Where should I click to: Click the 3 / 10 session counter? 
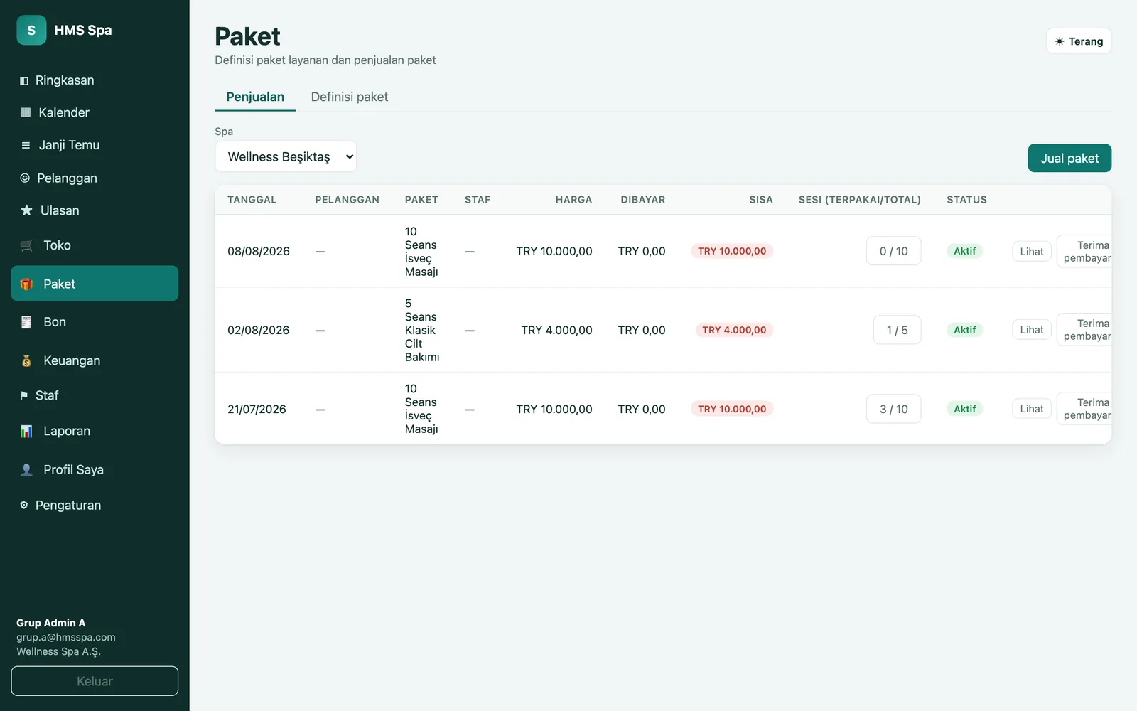pyautogui.click(x=893, y=409)
